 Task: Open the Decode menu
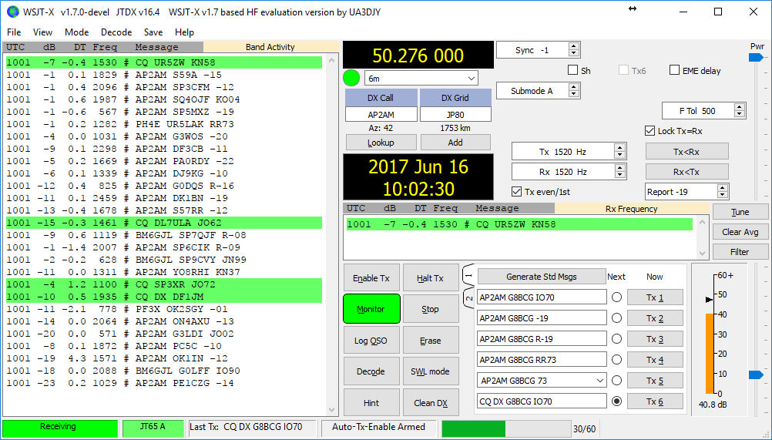coord(116,32)
